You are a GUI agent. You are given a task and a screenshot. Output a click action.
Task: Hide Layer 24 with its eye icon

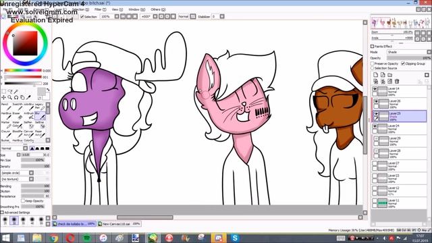(x=375, y=126)
